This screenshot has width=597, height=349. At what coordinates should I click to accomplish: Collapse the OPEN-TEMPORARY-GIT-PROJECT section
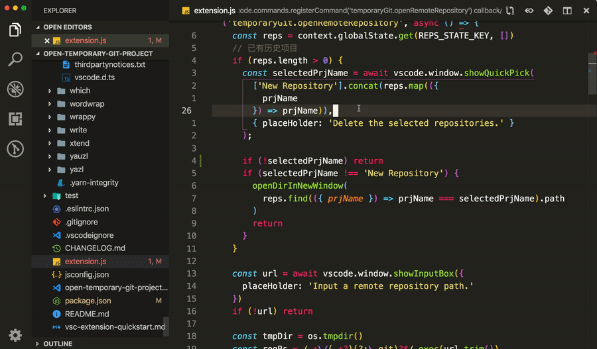38,54
